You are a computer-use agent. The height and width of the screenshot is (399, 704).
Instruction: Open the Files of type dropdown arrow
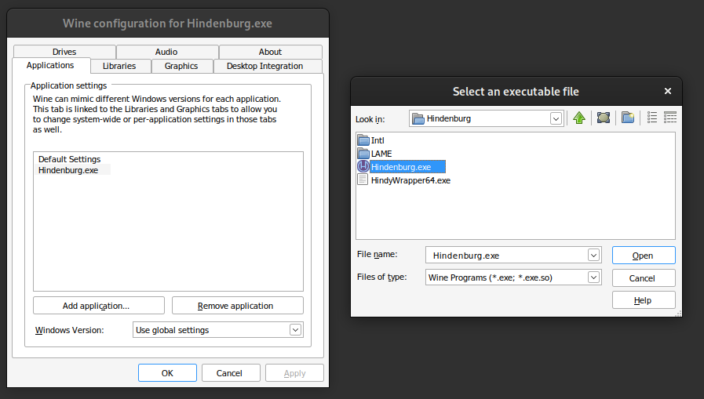point(593,277)
